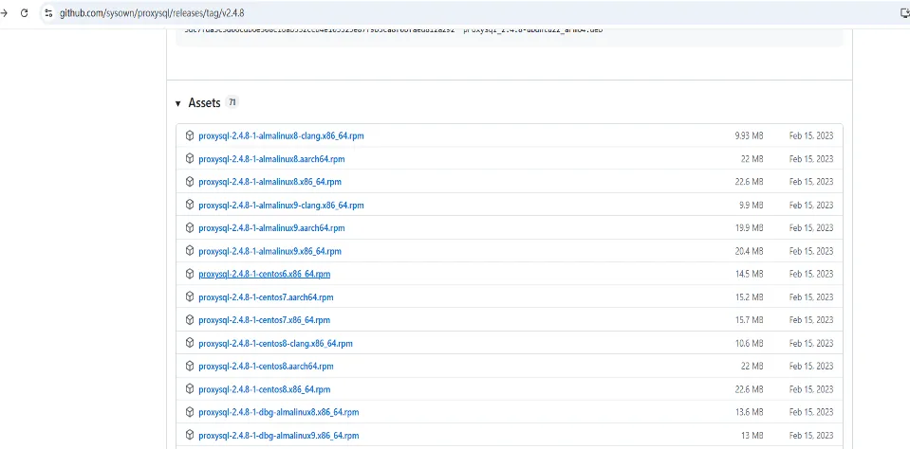Click the browser reload button
Screen dimensions: 910x449
point(24,12)
